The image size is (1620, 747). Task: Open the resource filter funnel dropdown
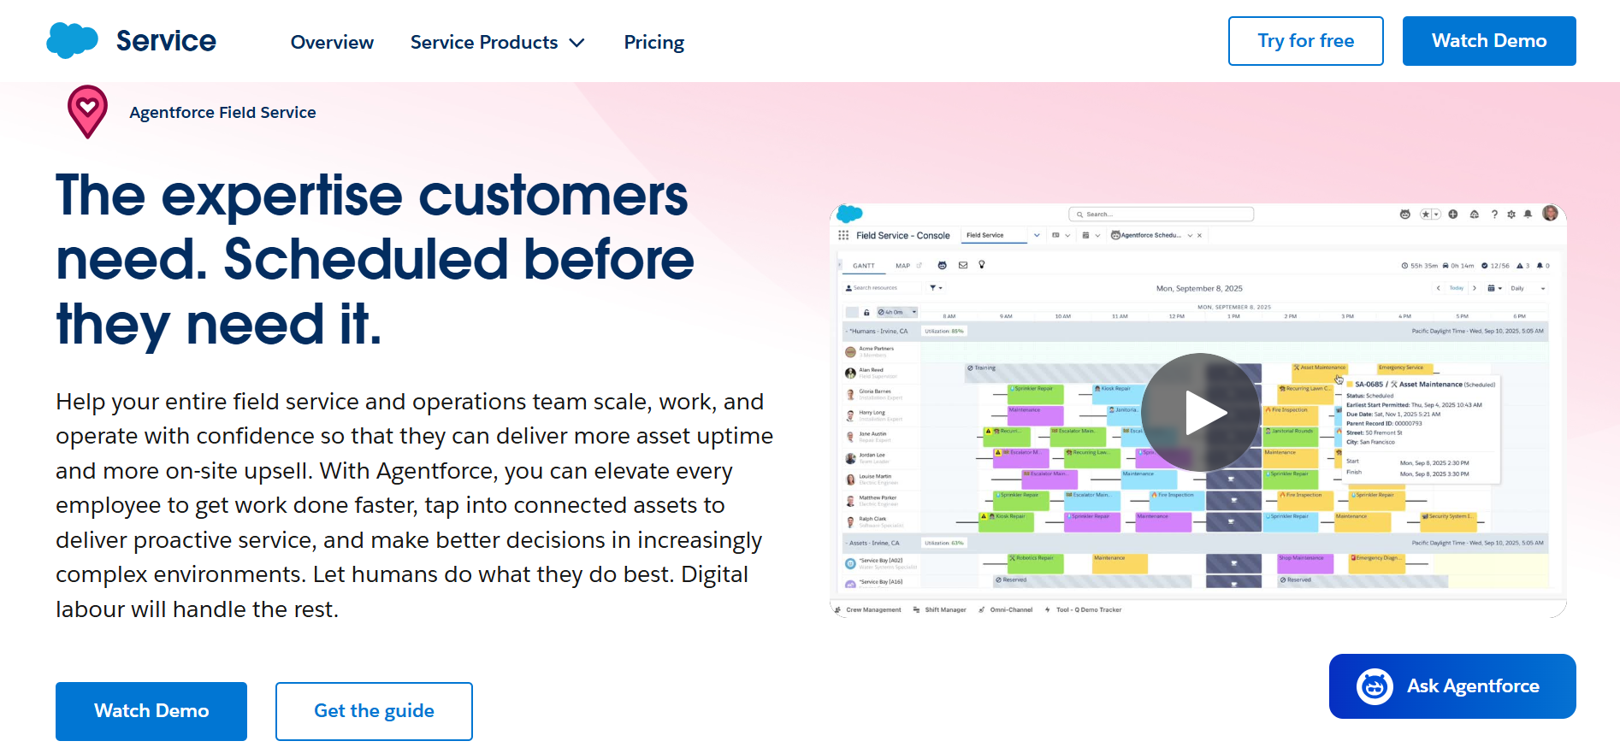(x=936, y=288)
